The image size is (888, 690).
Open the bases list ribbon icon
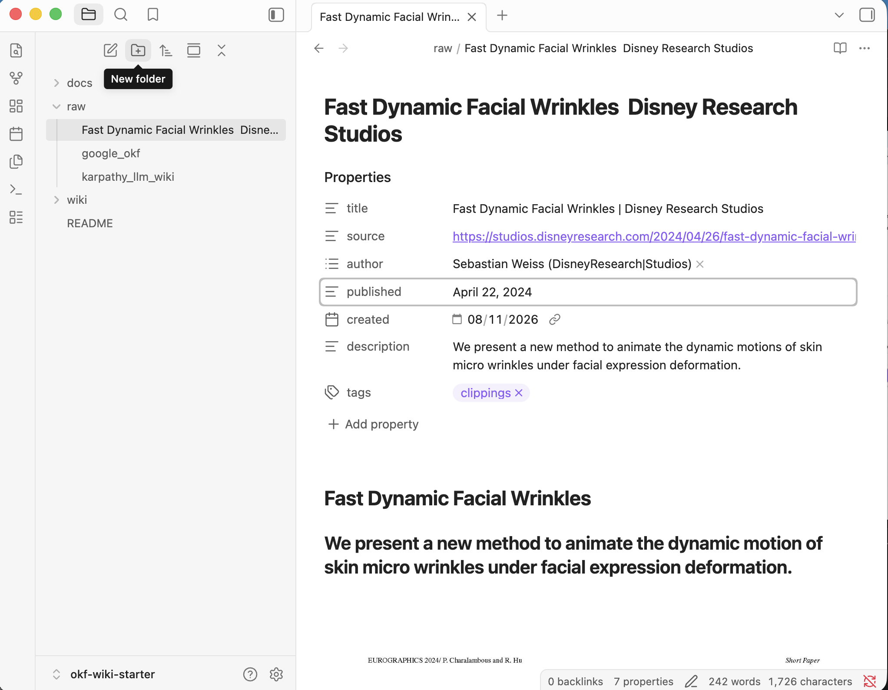16,217
